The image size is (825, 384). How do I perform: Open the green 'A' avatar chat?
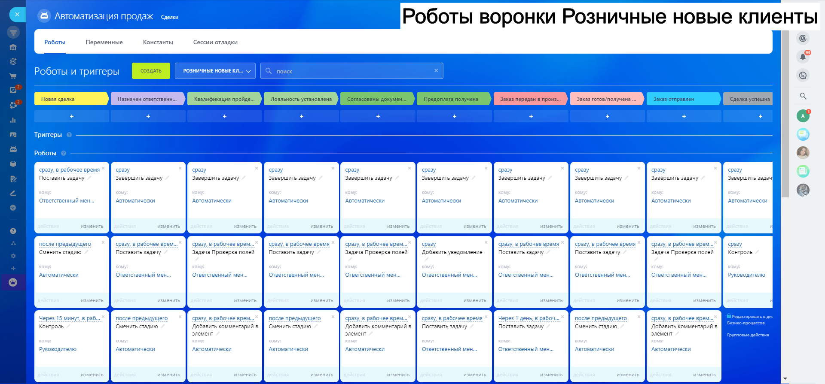803,116
